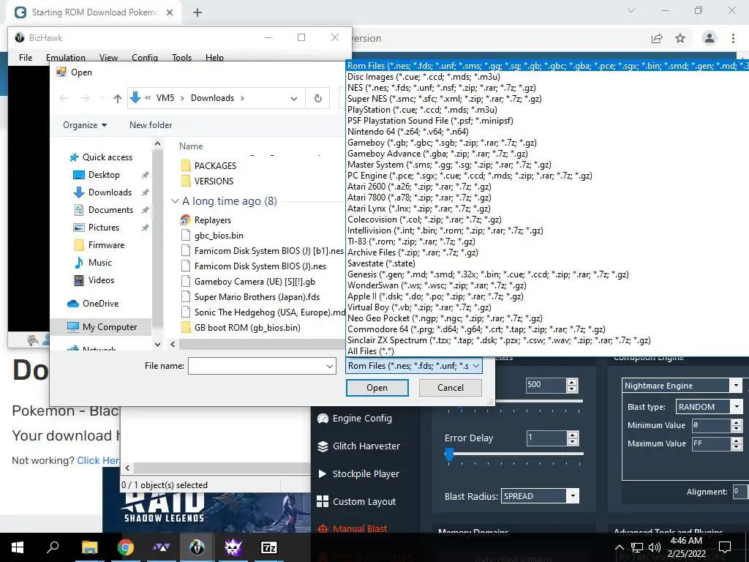Select GB boot ROM (gb_bios.bin) folder
The image size is (749, 562).
(x=247, y=328)
